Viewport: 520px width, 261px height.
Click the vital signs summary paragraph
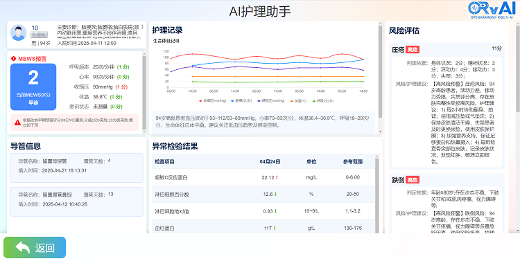pos(263,122)
